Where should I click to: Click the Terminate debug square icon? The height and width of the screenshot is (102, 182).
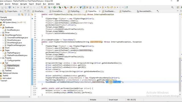tap(24, 7)
